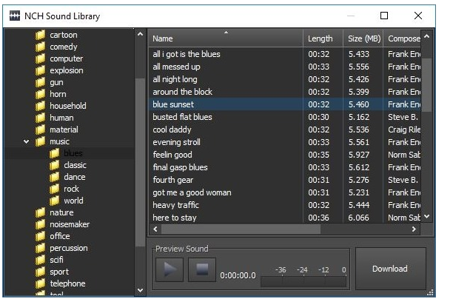The width and height of the screenshot is (453, 299).
Task: Sort by the Size (MB) column
Action: 363,38
